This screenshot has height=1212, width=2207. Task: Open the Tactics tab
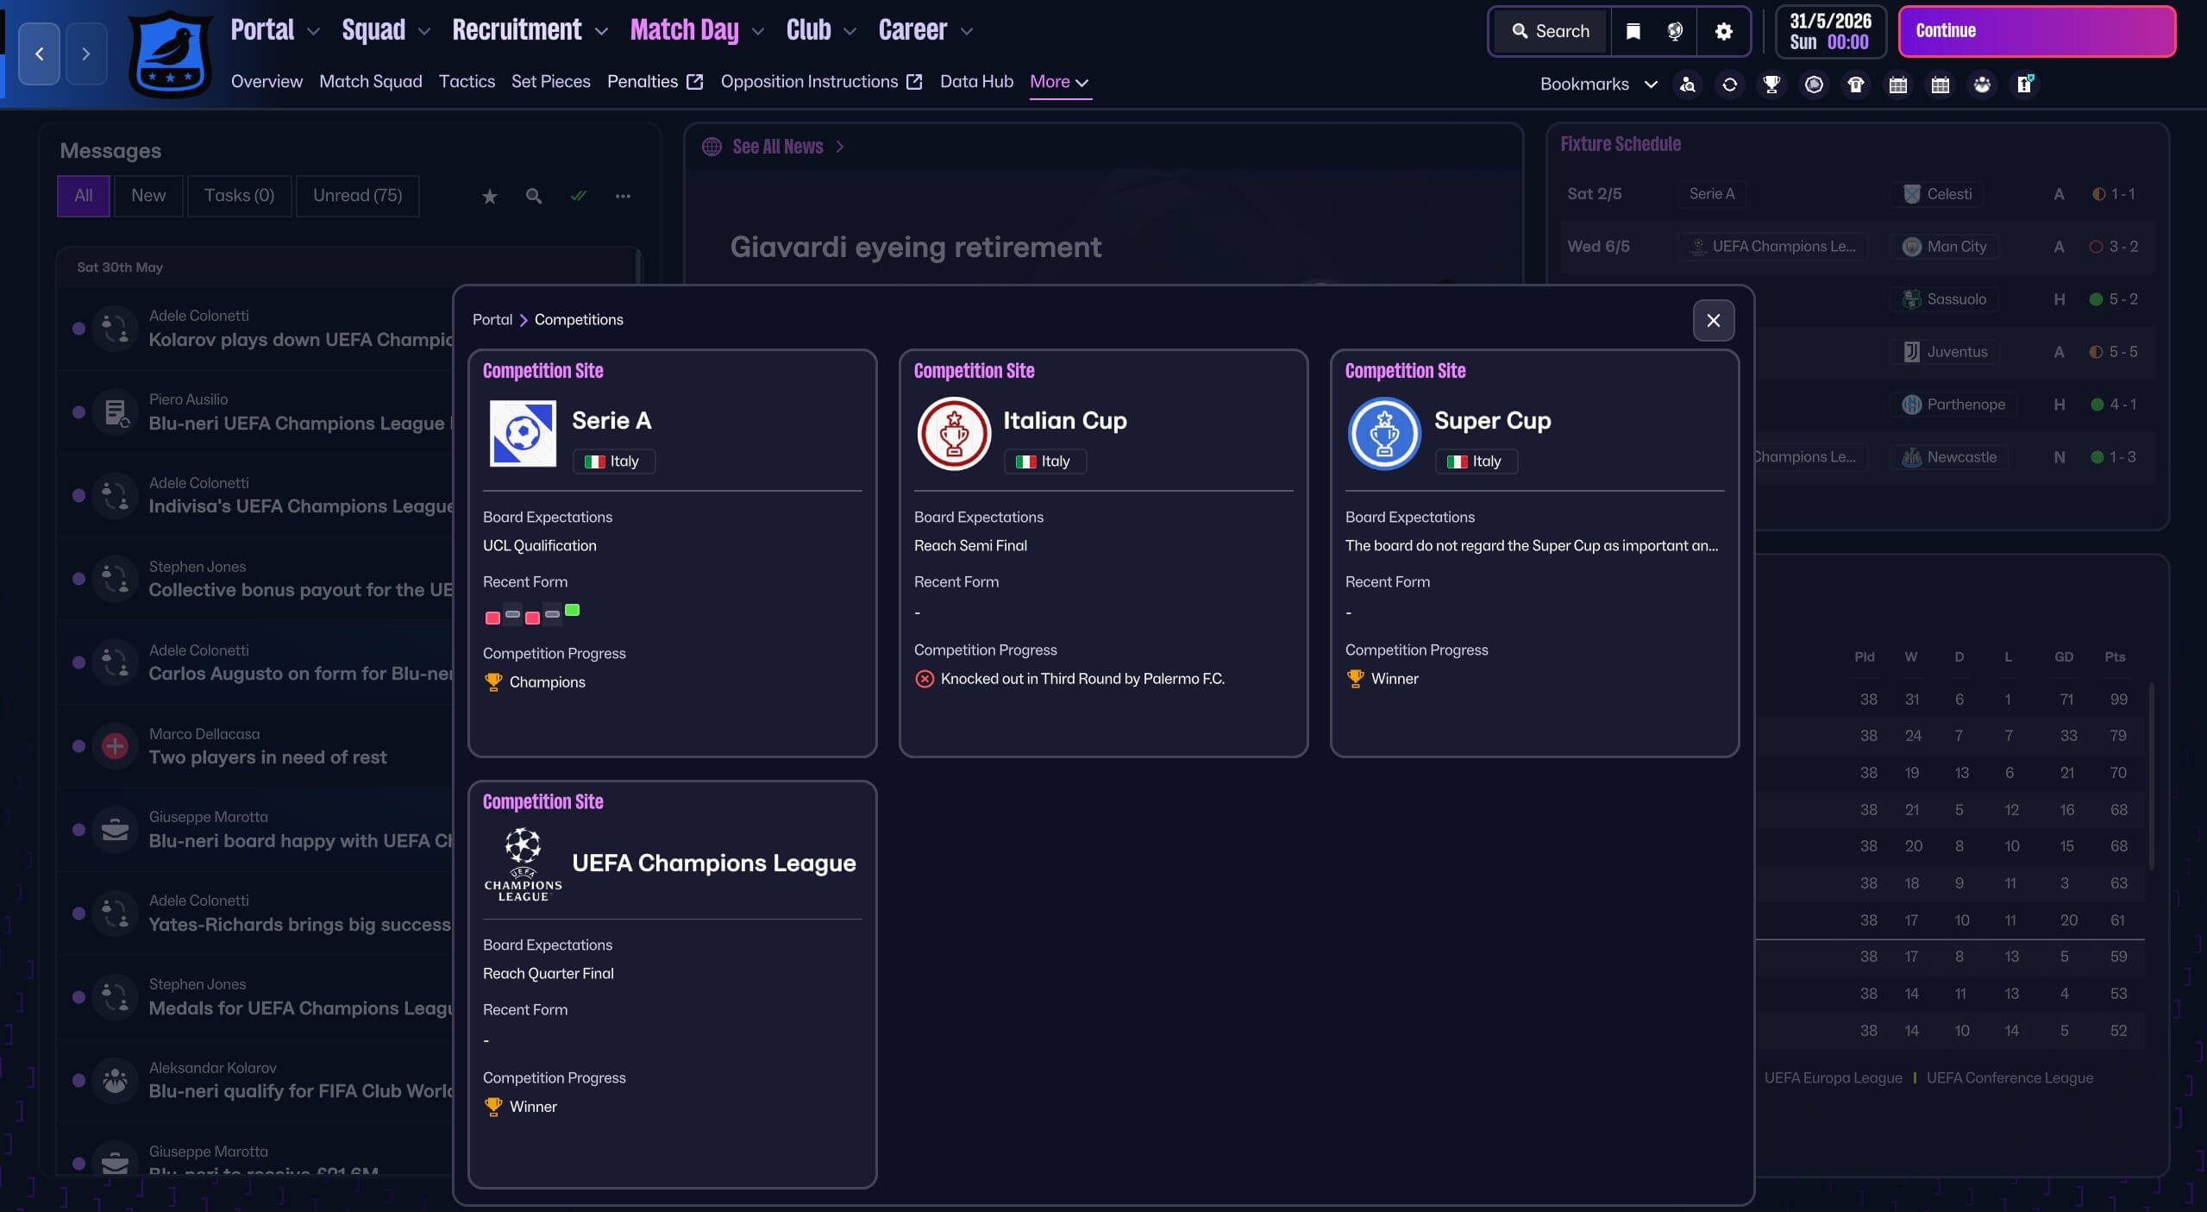click(x=467, y=82)
